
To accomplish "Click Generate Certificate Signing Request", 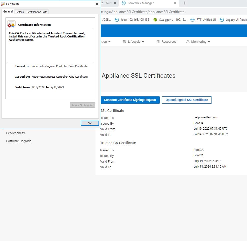I will click(130, 100).
